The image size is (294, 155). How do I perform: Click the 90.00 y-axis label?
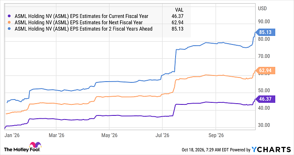pos(264,22)
